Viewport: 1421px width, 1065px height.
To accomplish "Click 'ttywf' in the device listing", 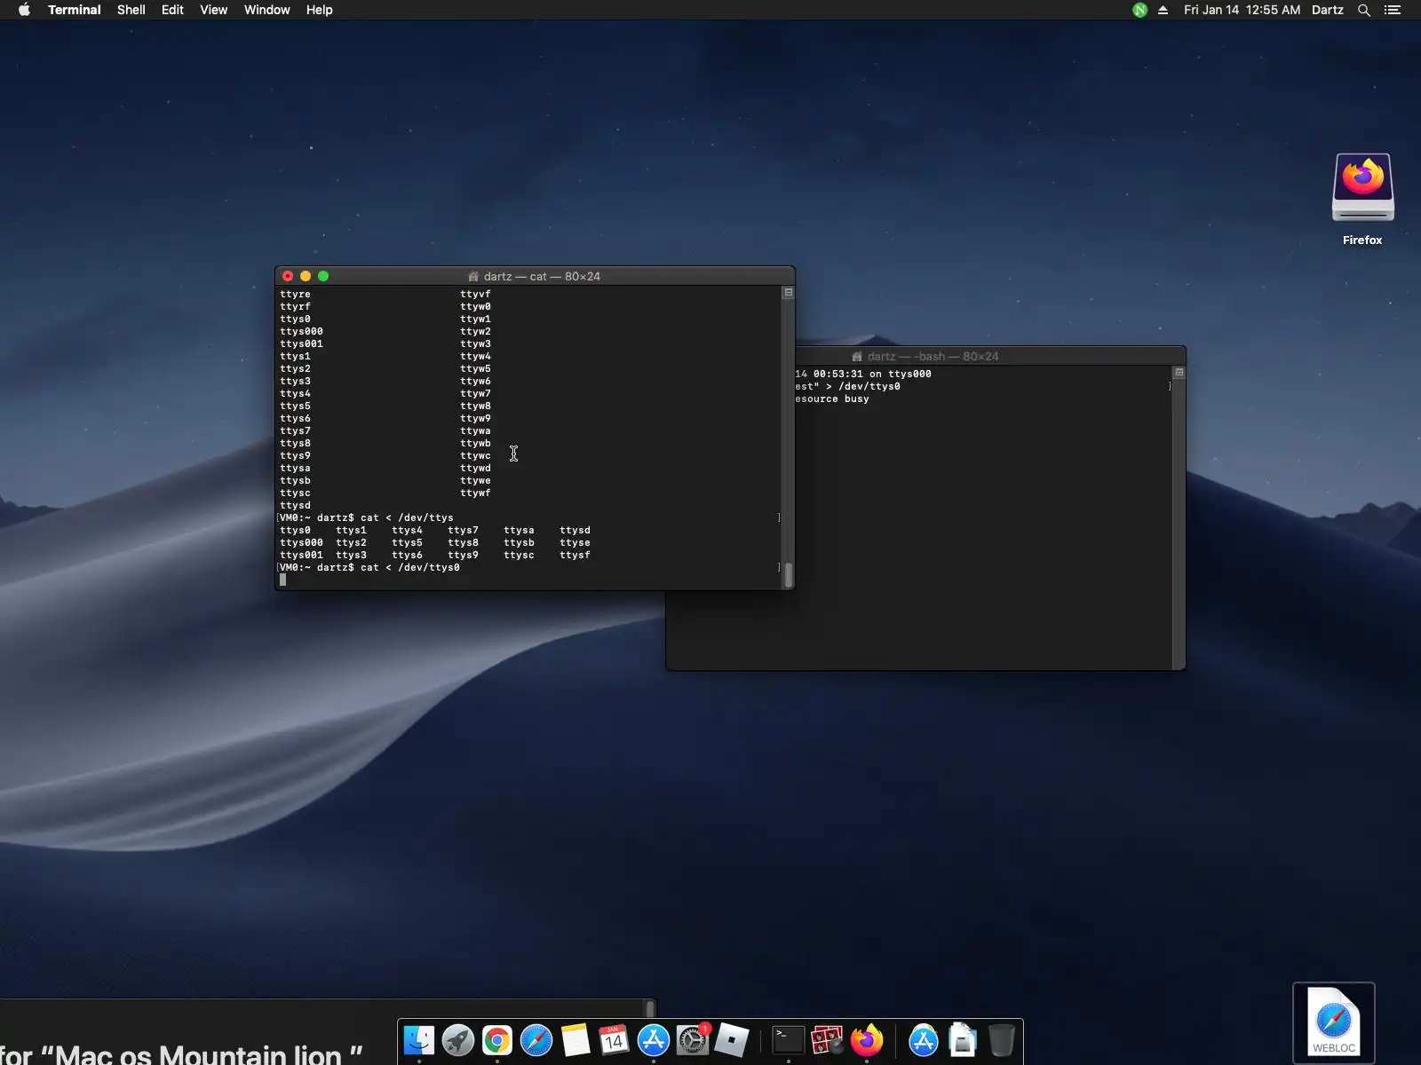I will pos(475,493).
